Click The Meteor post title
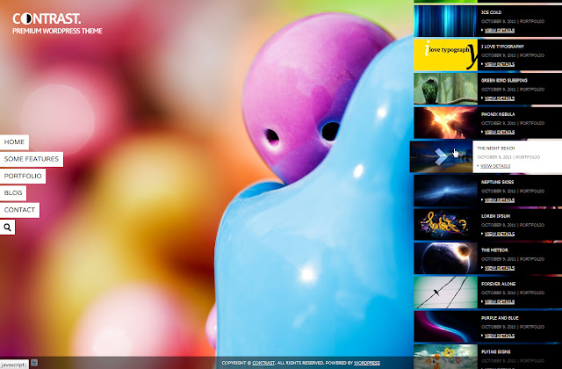Screen dimensions: 562x369 point(494,250)
